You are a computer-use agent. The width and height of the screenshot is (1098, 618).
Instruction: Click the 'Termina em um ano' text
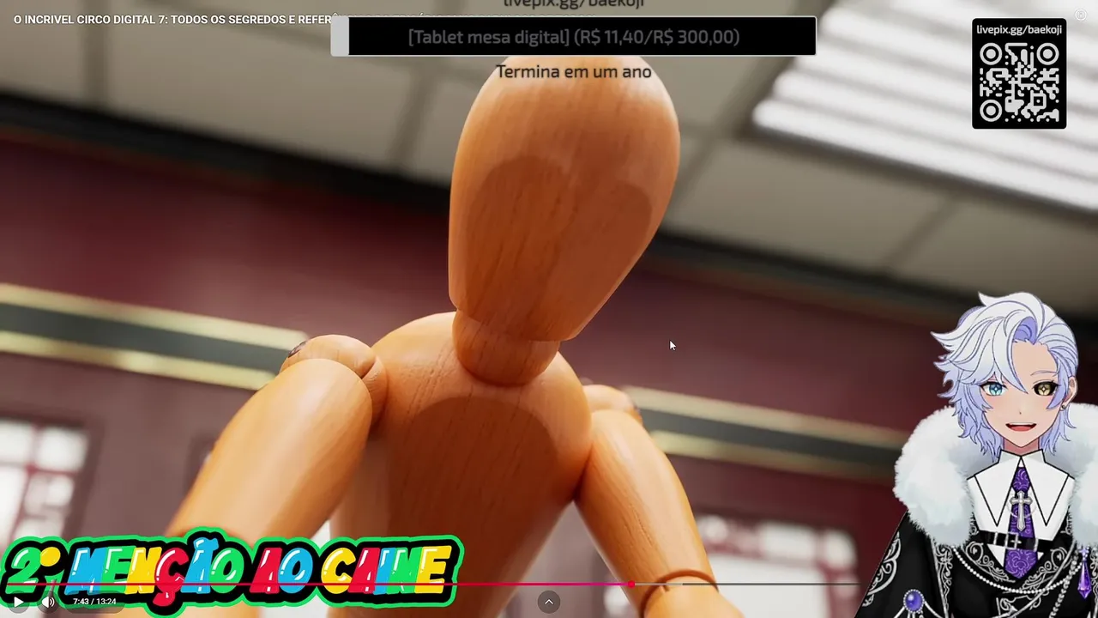click(574, 72)
